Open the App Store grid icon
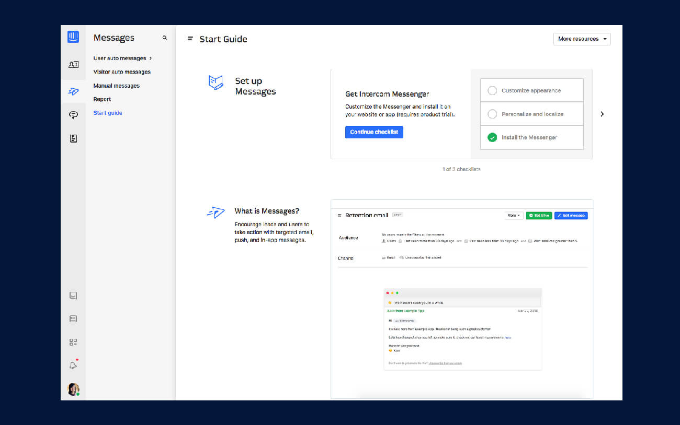Viewport: 680px width, 425px height. 73,343
